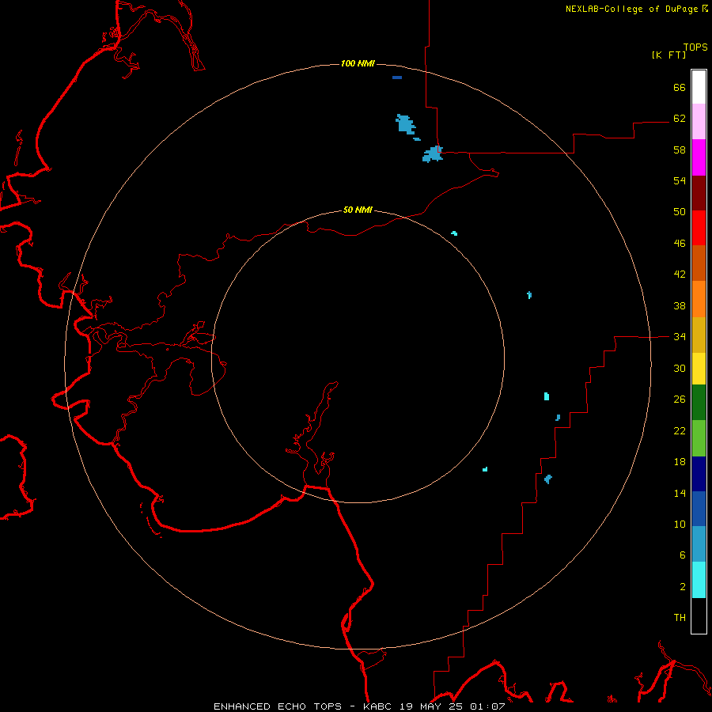Click the blue echo blob touching the vertical border line
The image size is (712, 712).
(x=433, y=154)
